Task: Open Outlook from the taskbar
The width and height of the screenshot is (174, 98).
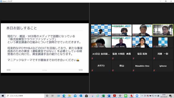Action: (81, 96)
